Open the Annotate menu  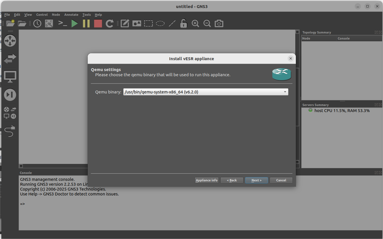pyautogui.click(x=71, y=15)
